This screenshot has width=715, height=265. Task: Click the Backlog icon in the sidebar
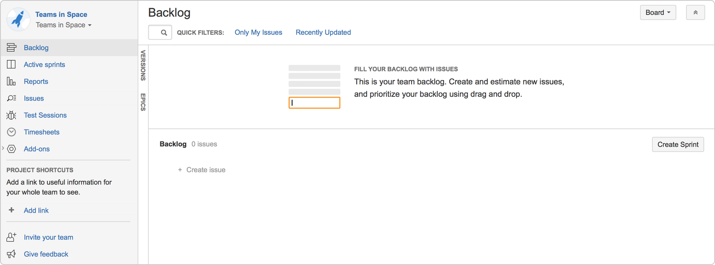pos(12,48)
